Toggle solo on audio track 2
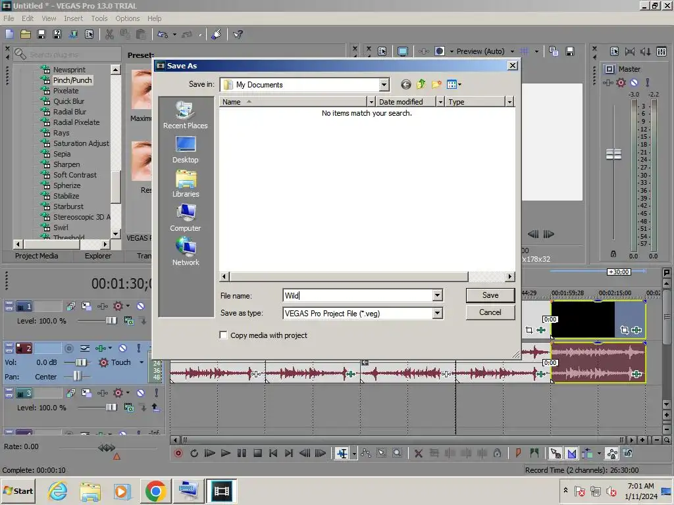The width and height of the screenshot is (674, 505). (x=138, y=349)
